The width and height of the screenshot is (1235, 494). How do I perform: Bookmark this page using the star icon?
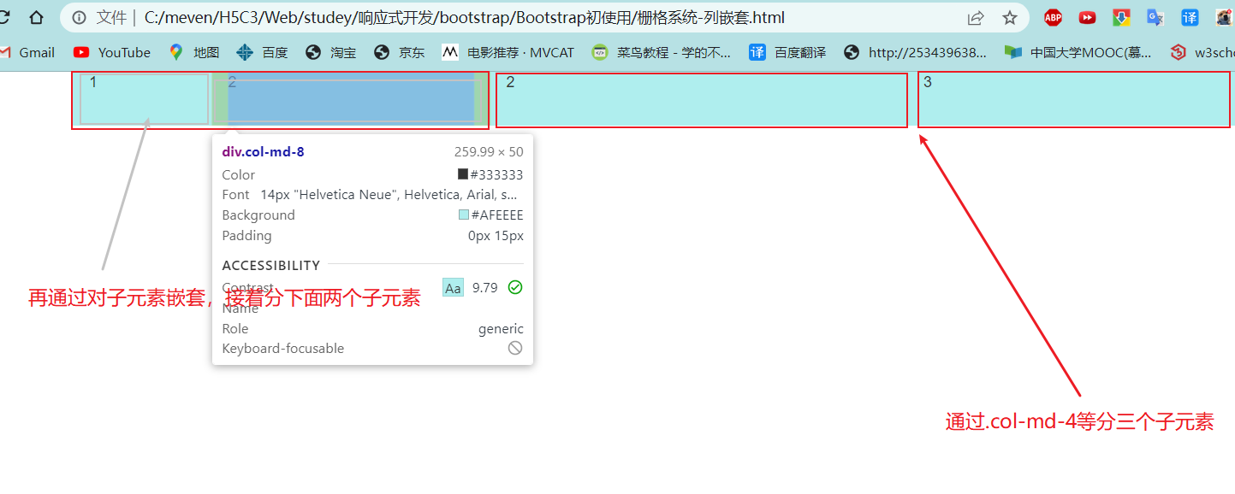pyautogui.click(x=1009, y=17)
